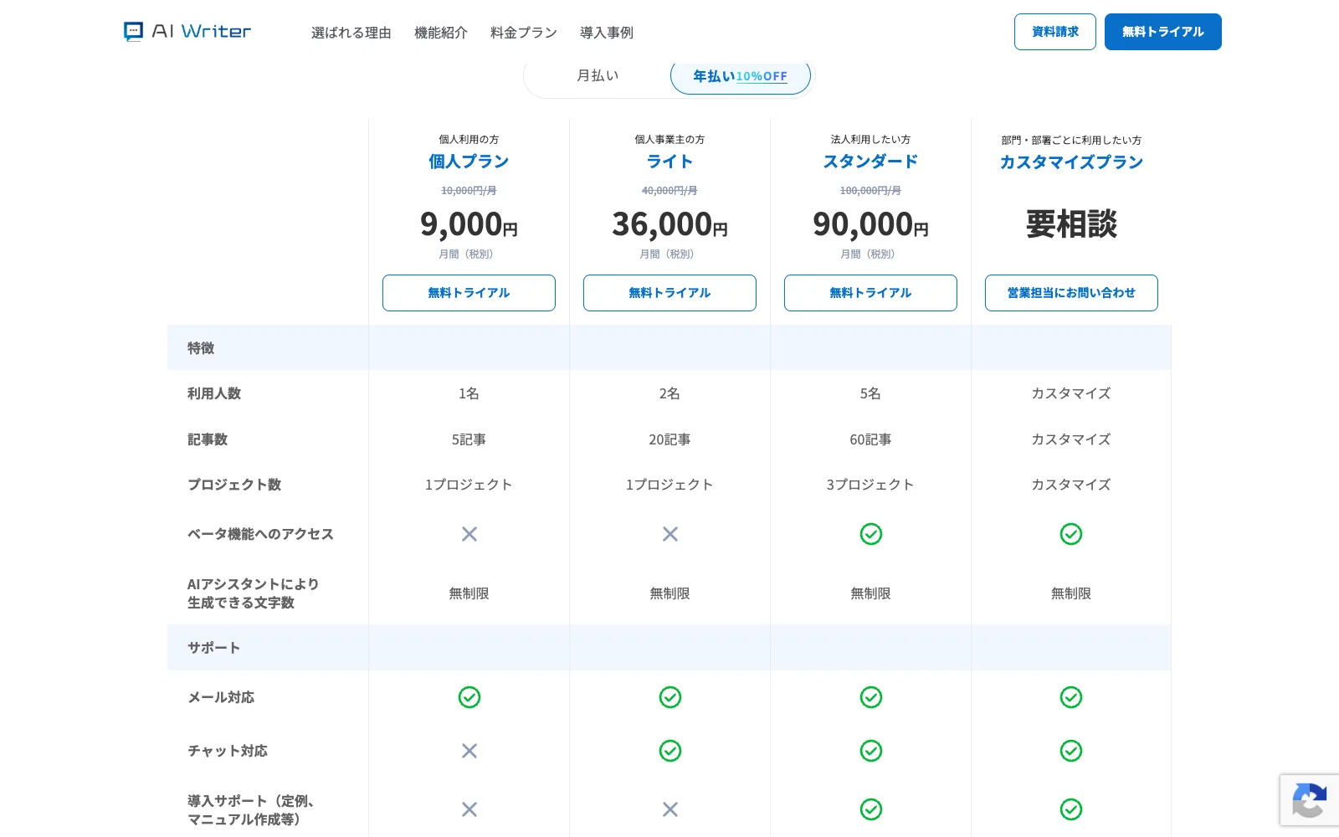Click the 5記事 cell
The image size is (1339, 837).
(469, 439)
